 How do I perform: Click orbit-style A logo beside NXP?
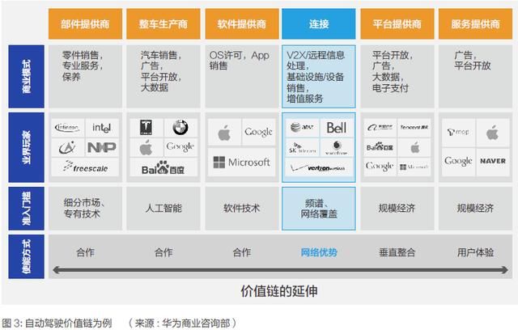coord(67,147)
